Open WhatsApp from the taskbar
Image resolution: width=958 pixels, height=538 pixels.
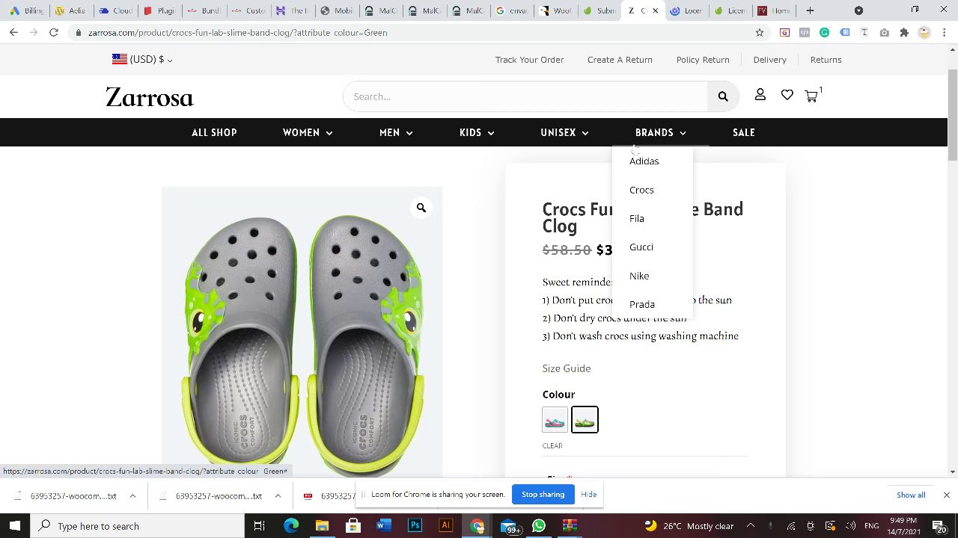tap(539, 526)
